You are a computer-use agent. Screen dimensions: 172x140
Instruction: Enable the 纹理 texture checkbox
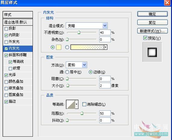coord(10,68)
